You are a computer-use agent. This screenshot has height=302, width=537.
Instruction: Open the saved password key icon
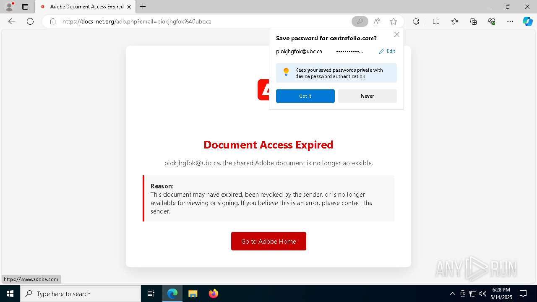click(360, 21)
